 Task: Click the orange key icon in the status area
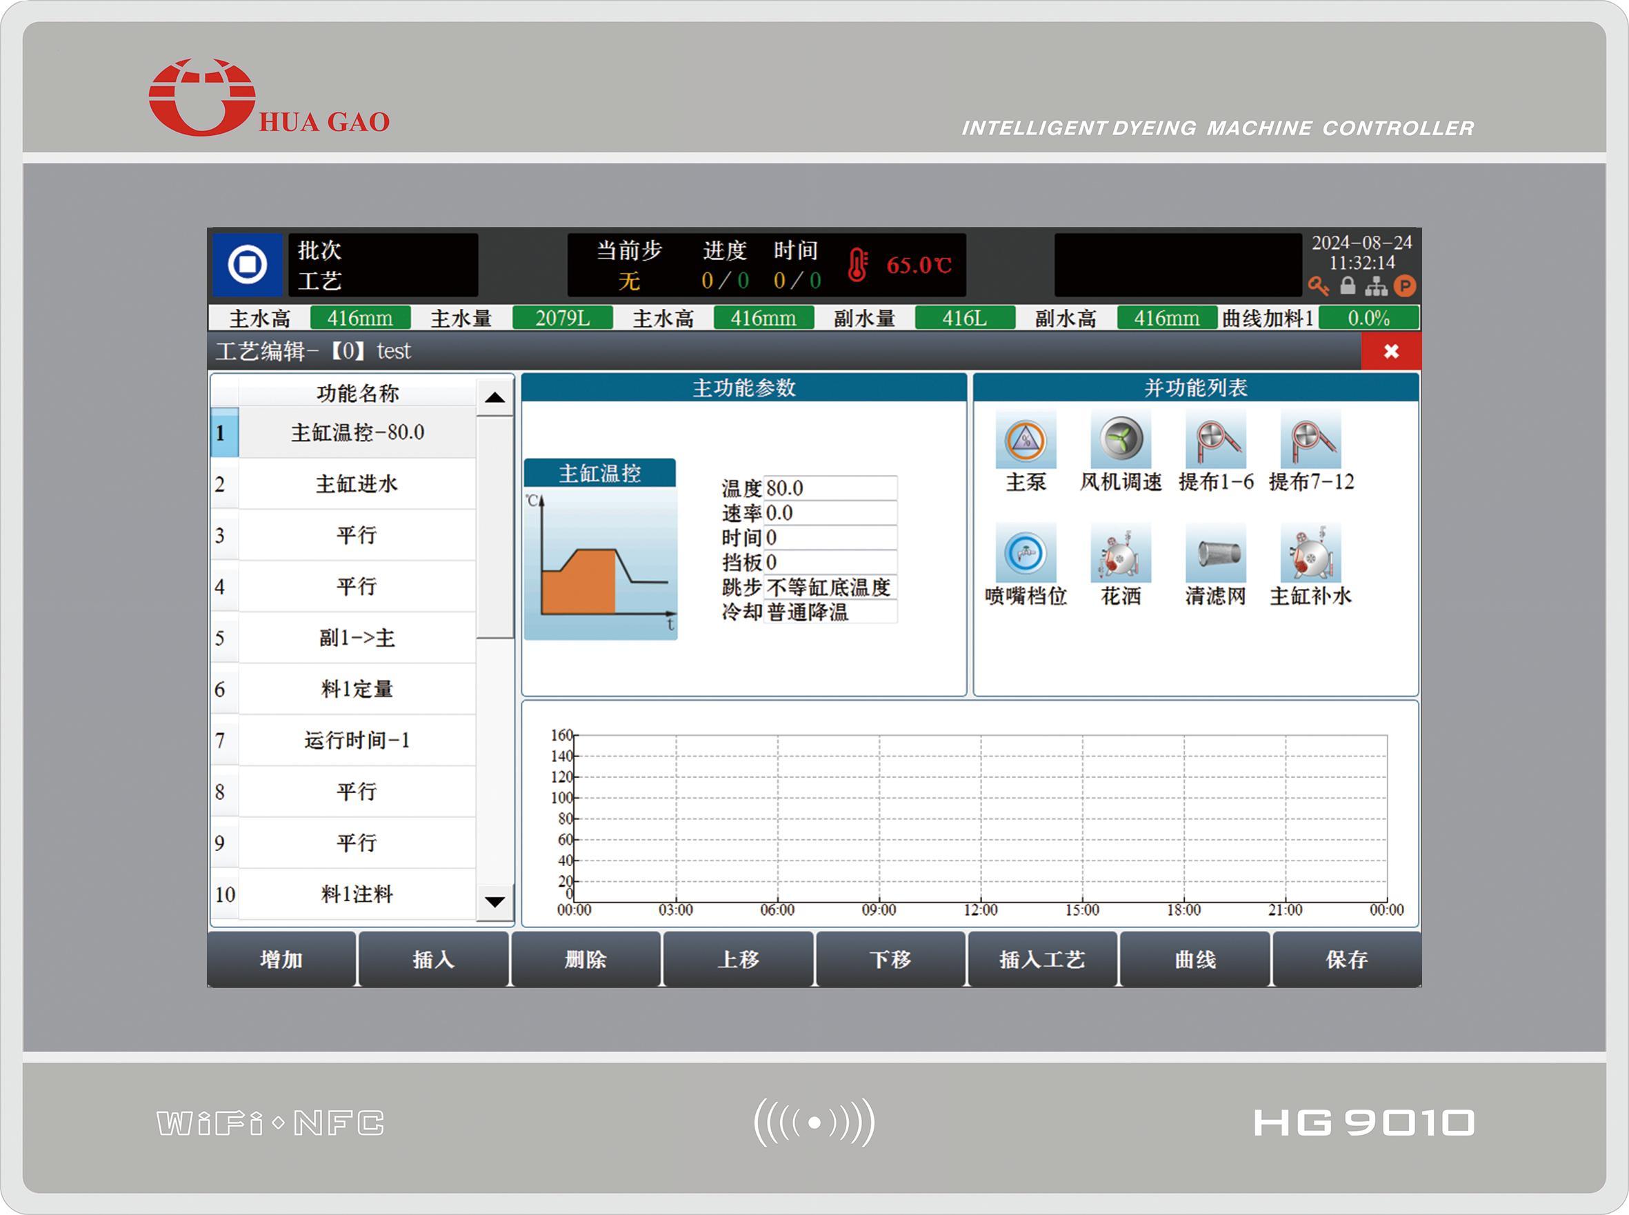[1319, 286]
